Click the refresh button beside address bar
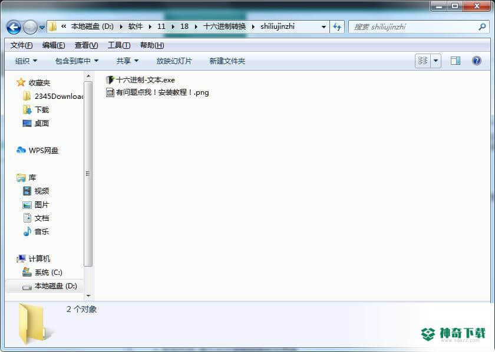Image resolution: width=495 pixels, height=352 pixels. tap(337, 27)
